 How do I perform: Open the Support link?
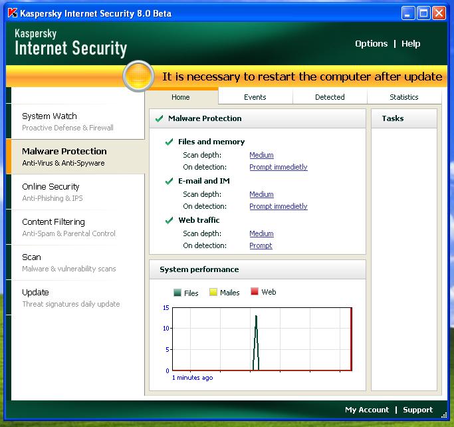coord(418,410)
